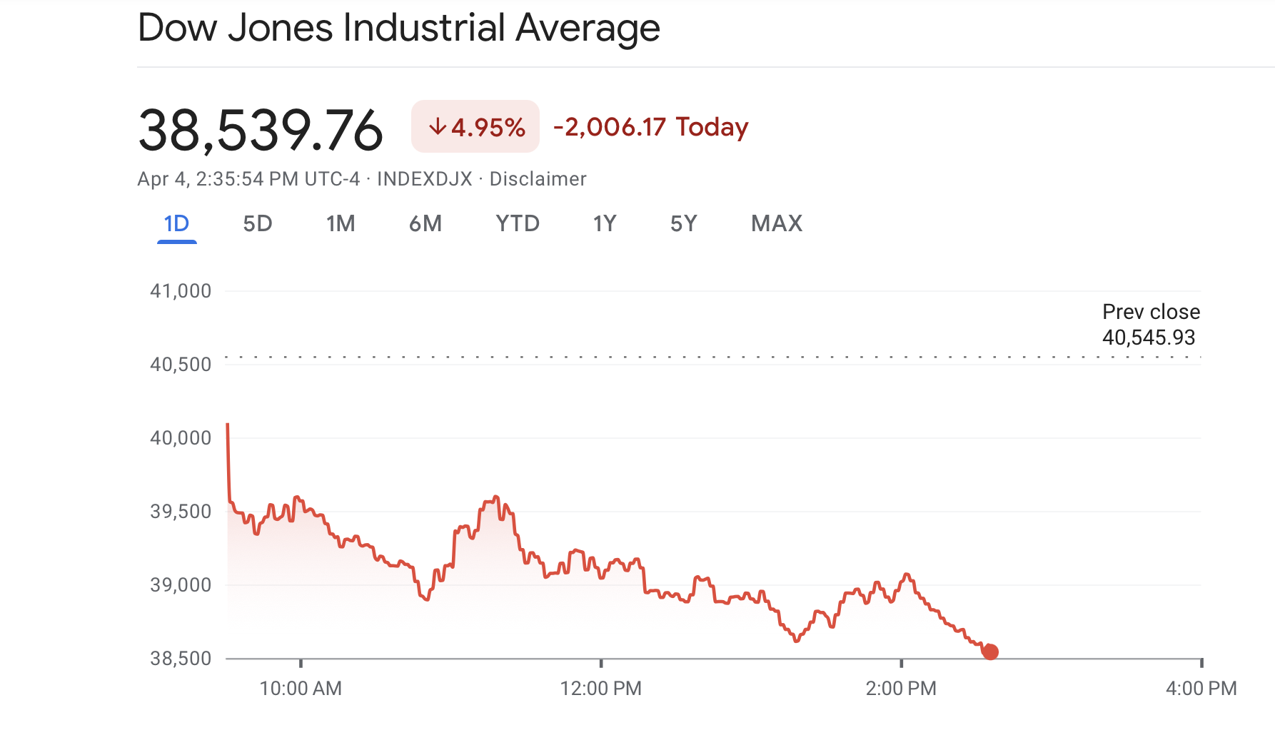
Task: Switch to the 1Y range tab
Action: (x=605, y=224)
